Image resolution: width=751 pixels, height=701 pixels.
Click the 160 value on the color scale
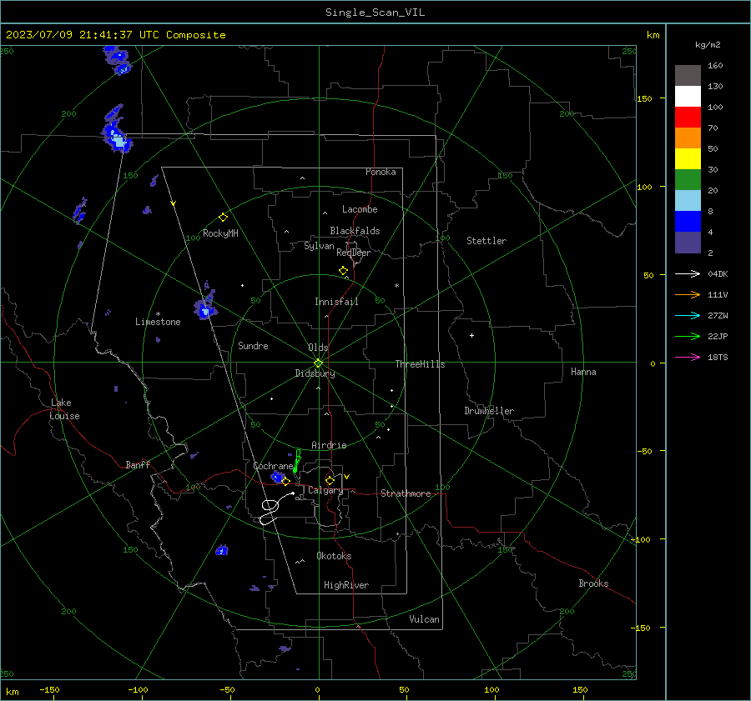tap(715, 66)
